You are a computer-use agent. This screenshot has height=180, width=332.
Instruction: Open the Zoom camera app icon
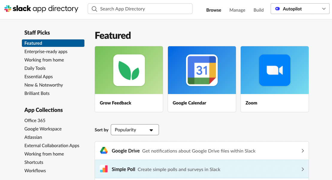coord(275,70)
